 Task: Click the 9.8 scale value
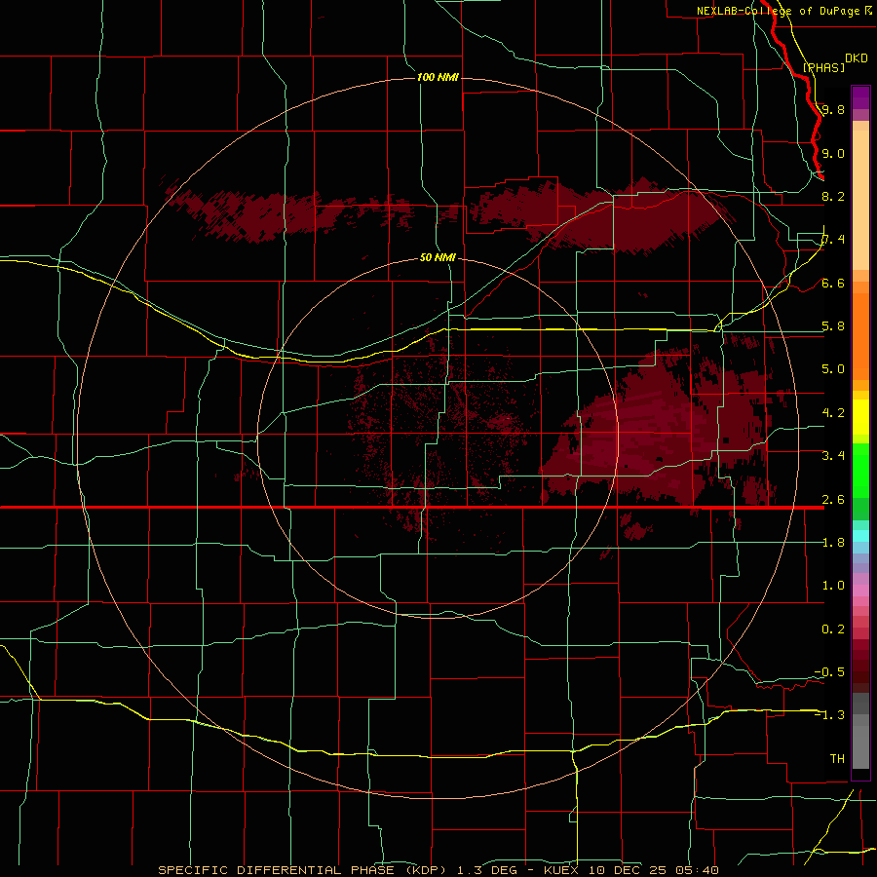(833, 109)
